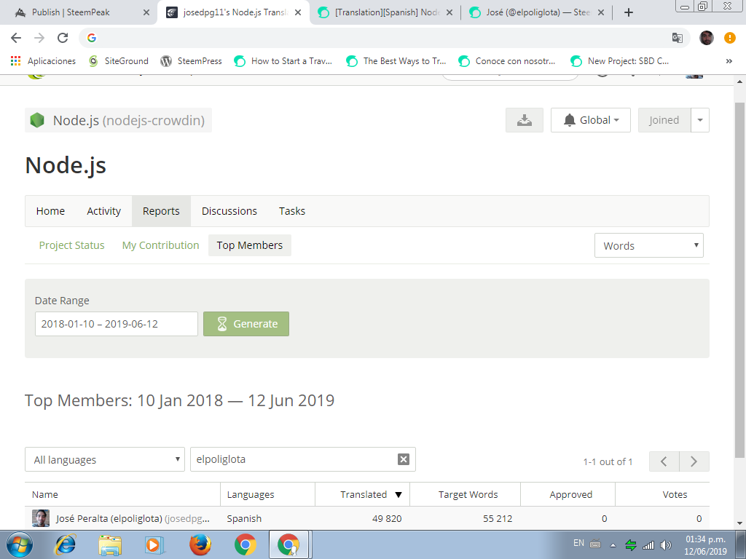The image size is (746, 559).
Task: Open the All languages dropdown
Action: pos(105,459)
